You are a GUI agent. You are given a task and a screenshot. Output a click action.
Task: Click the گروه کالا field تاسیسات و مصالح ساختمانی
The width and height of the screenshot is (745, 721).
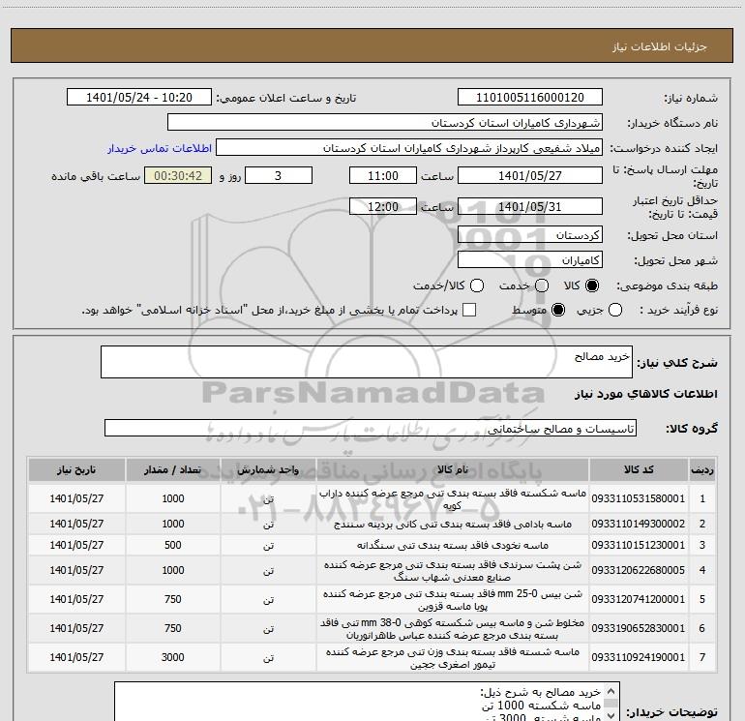click(x=371, y=428)
